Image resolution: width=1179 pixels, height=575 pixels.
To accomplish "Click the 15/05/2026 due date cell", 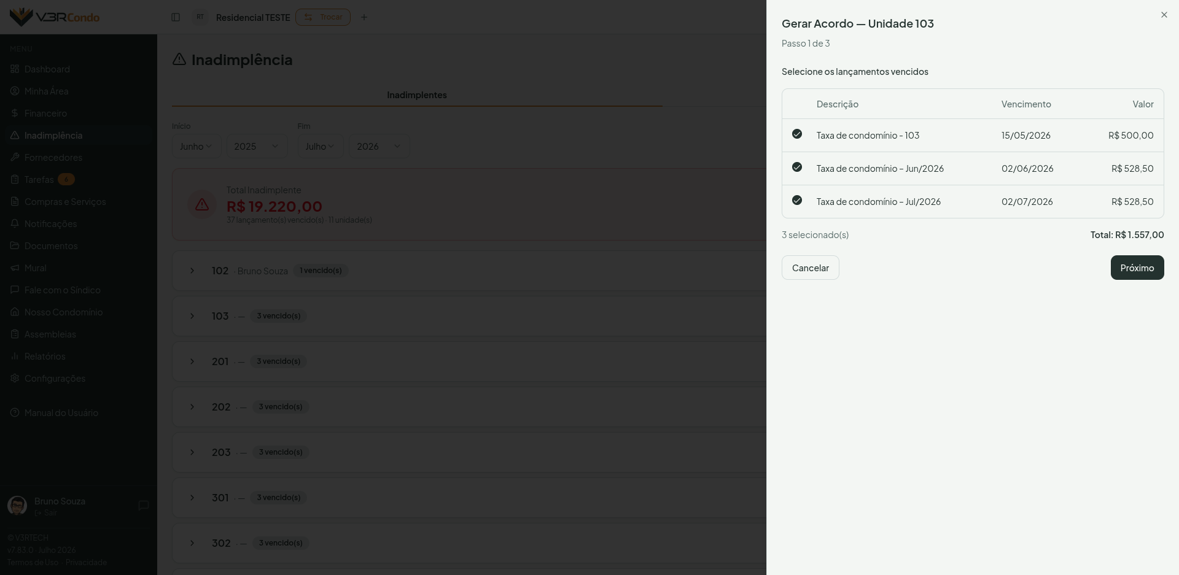I will 1025,135.
